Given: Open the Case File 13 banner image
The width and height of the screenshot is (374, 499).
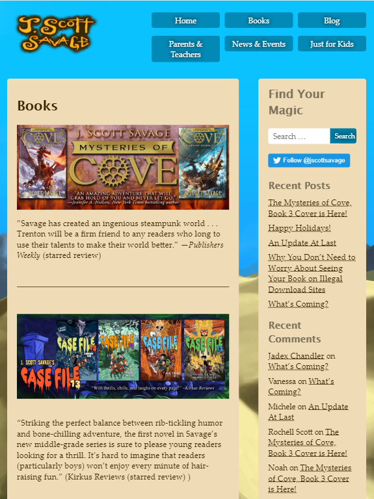Looking at the screenshot, I should (123, 356).
